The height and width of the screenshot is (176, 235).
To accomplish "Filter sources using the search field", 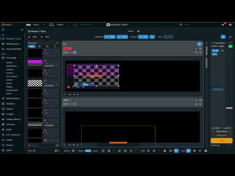I will pyautogui.click(x=42, y=145).
